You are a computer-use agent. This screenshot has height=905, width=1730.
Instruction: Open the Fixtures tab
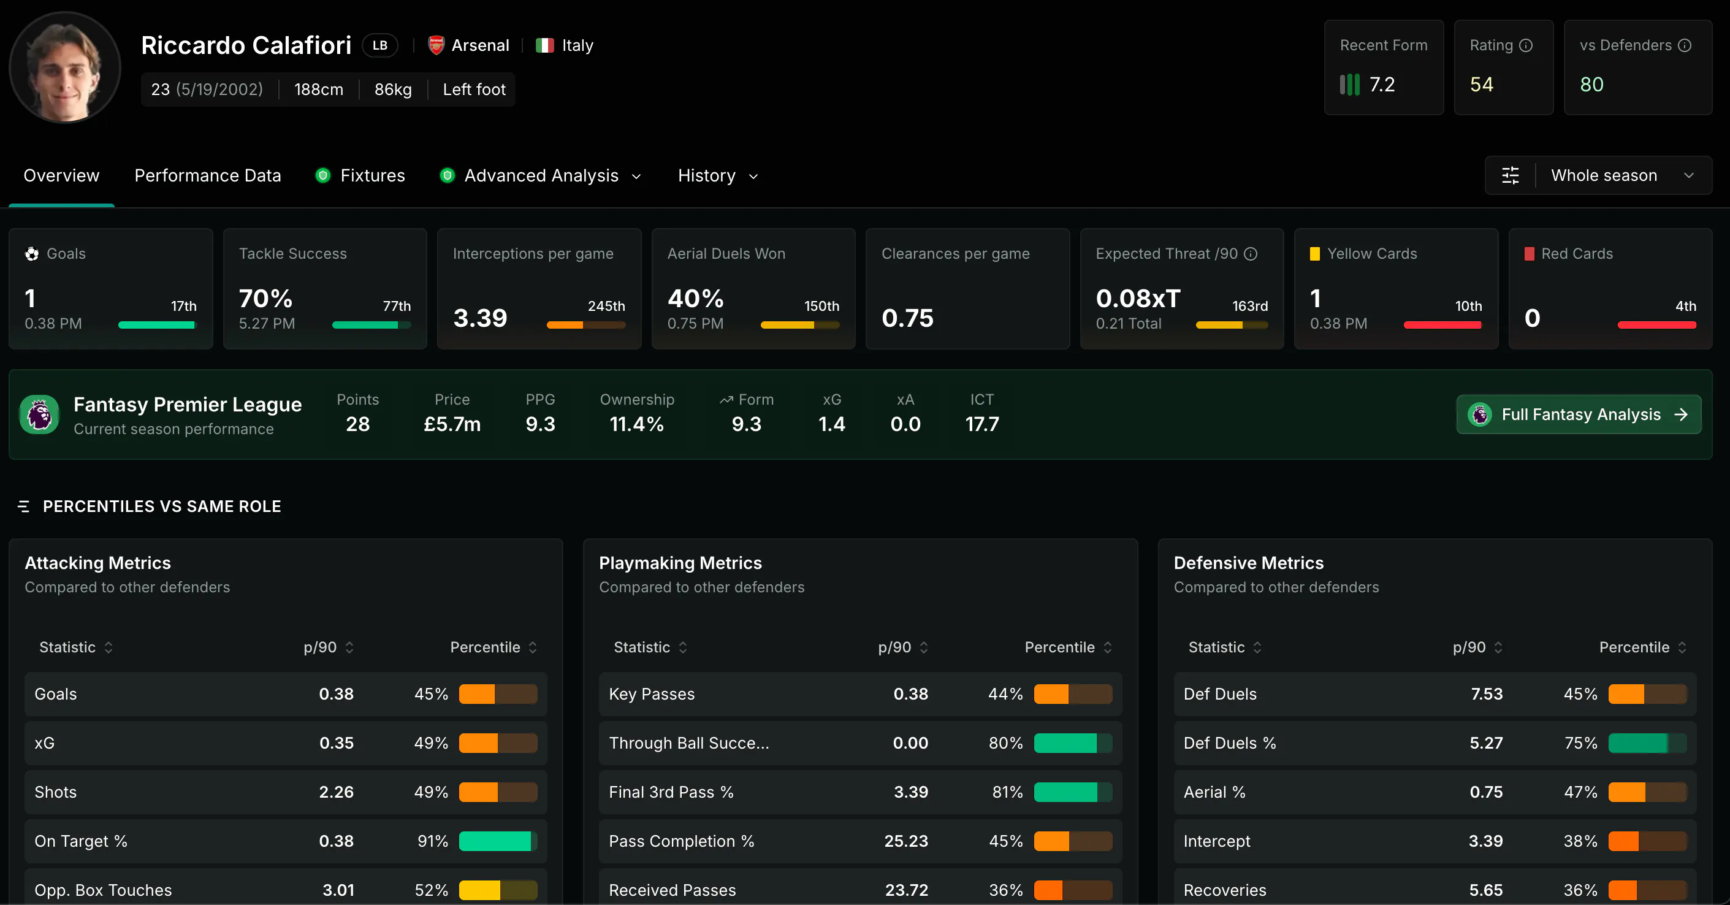(360, 175)
